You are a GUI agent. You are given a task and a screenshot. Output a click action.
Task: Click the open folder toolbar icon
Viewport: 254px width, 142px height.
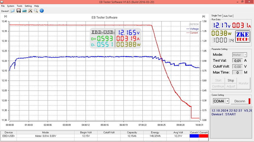(x=13, y=11)
